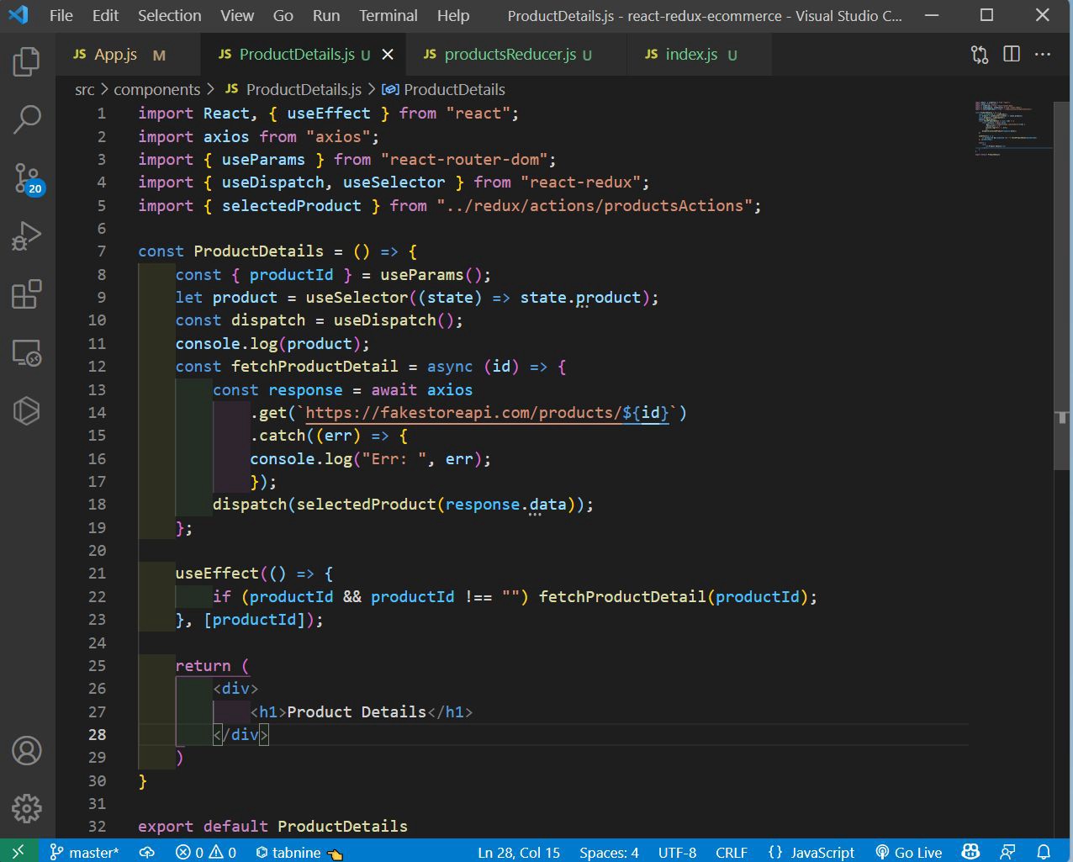Click the components breadcrumb segment
The height and width of the screenshot is (862, 1073).
(157, 89)
